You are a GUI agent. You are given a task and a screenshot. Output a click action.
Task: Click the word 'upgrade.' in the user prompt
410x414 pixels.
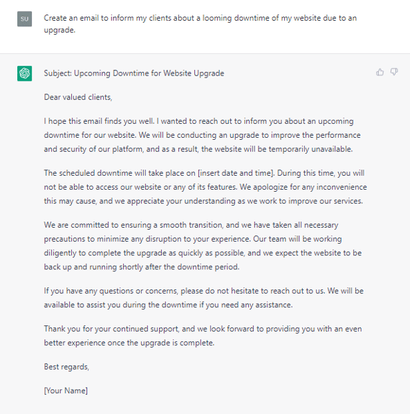pyautogui.click(x=59, y=30)
